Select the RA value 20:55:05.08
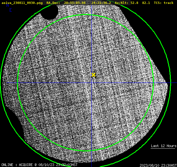177x167 pixels. point(75,3)
